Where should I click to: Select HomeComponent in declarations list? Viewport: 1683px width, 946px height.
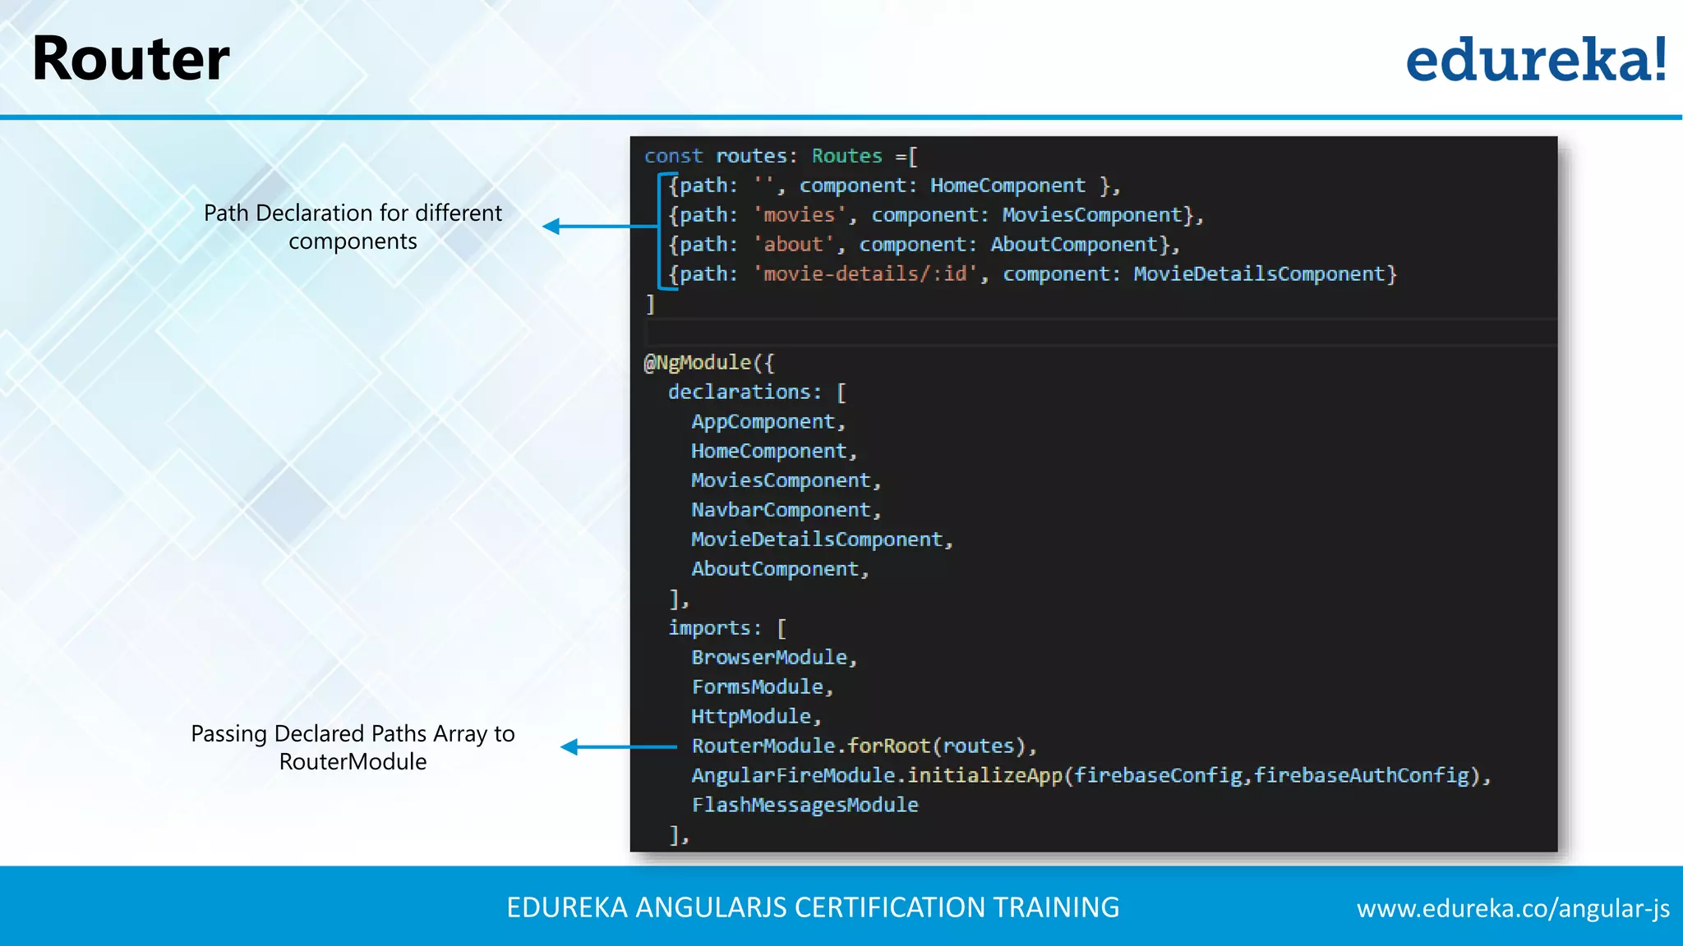pyautogui.click(x=774, y=452)
